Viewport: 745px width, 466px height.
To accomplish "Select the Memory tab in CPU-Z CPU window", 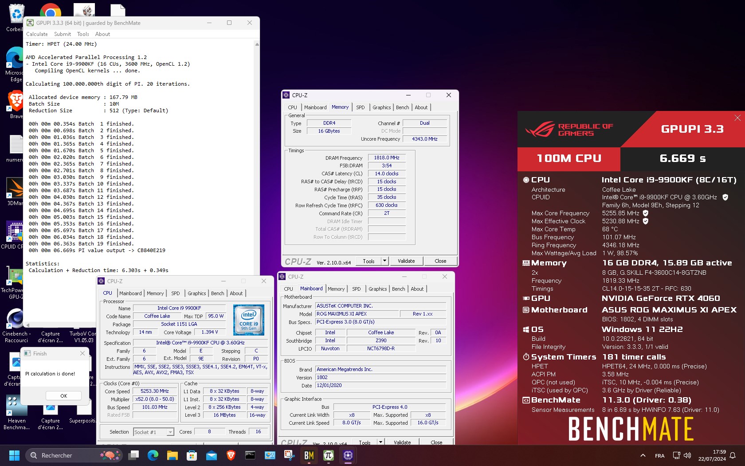I will click(x=155, y=293).
